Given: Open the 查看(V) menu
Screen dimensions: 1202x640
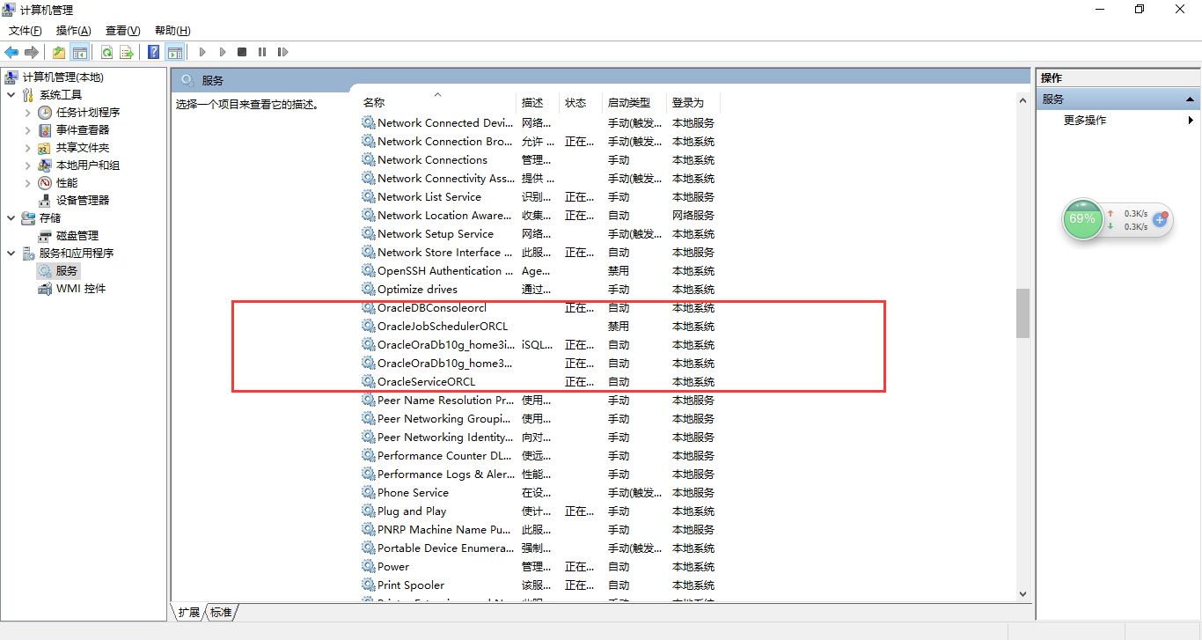Looking at the screenshot, I should (122, 31).
